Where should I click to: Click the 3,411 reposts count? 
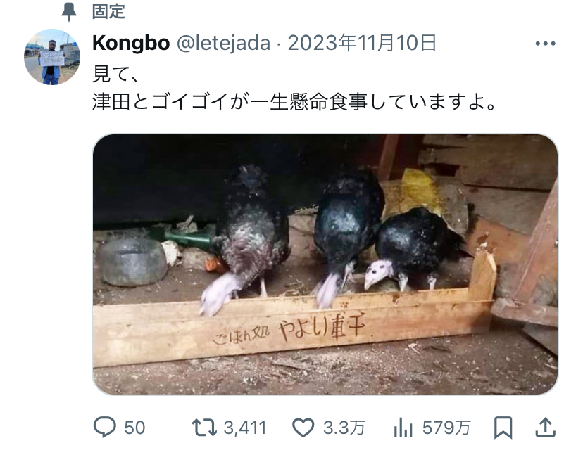pos(245,428)
